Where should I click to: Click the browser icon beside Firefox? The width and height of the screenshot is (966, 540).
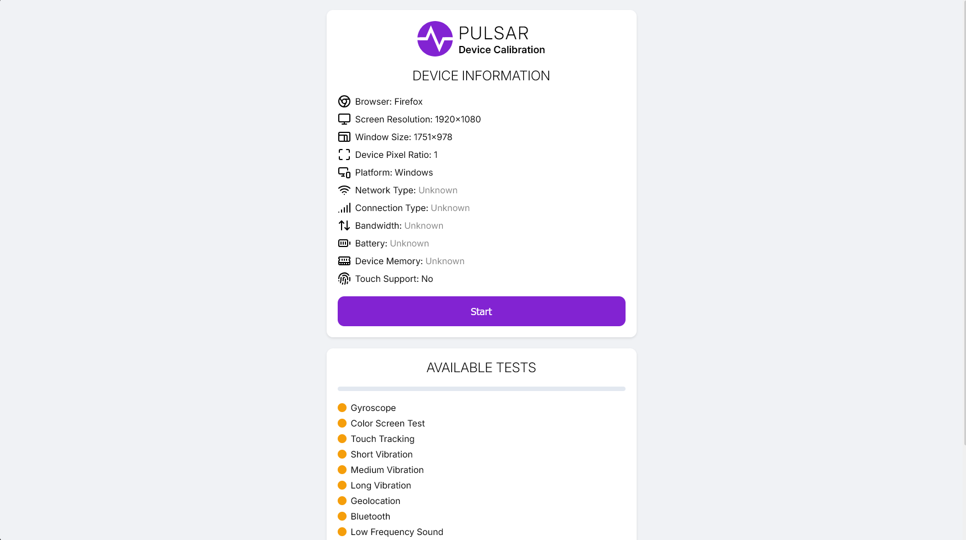click(x=344, y=101)
